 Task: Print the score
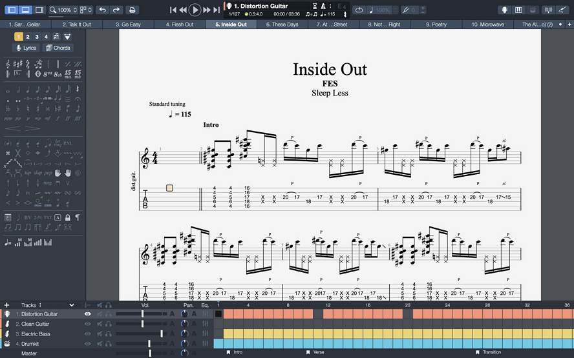(x=132, y=10)
